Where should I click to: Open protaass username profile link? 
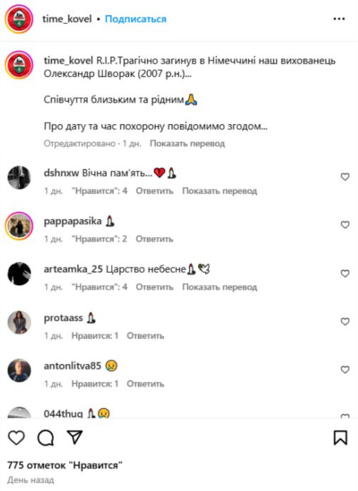pyautogui.click(x=63, y=318)
